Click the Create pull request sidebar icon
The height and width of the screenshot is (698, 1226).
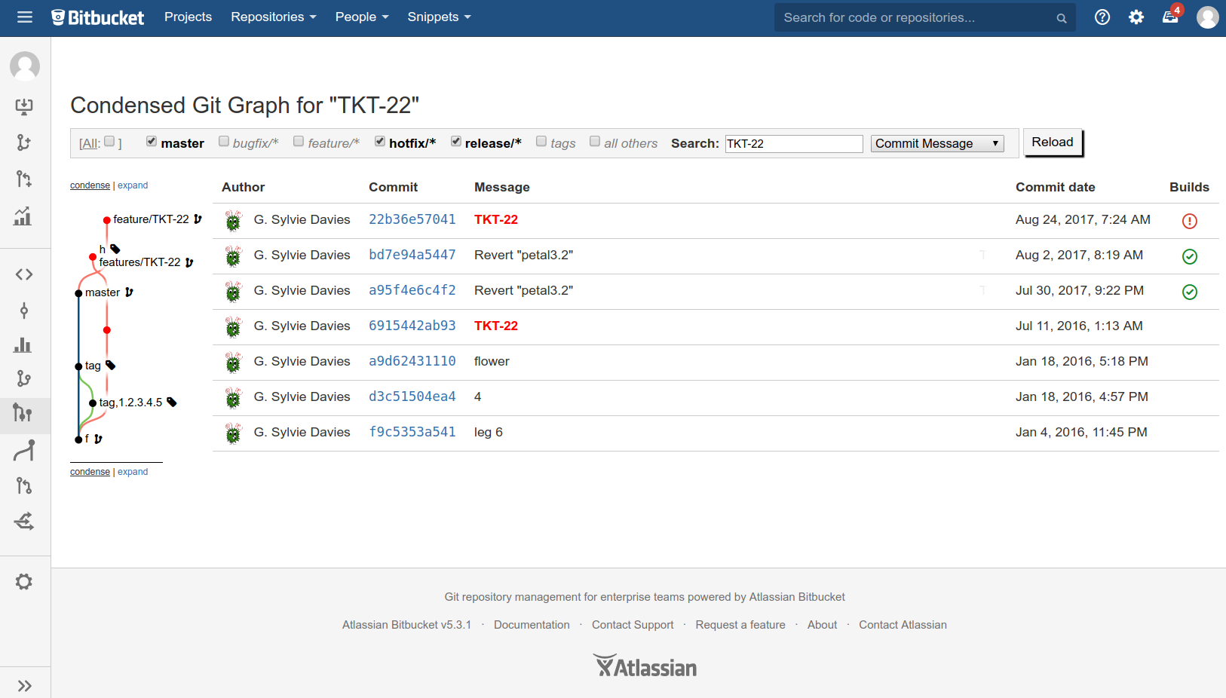click(x=24, y=179)
